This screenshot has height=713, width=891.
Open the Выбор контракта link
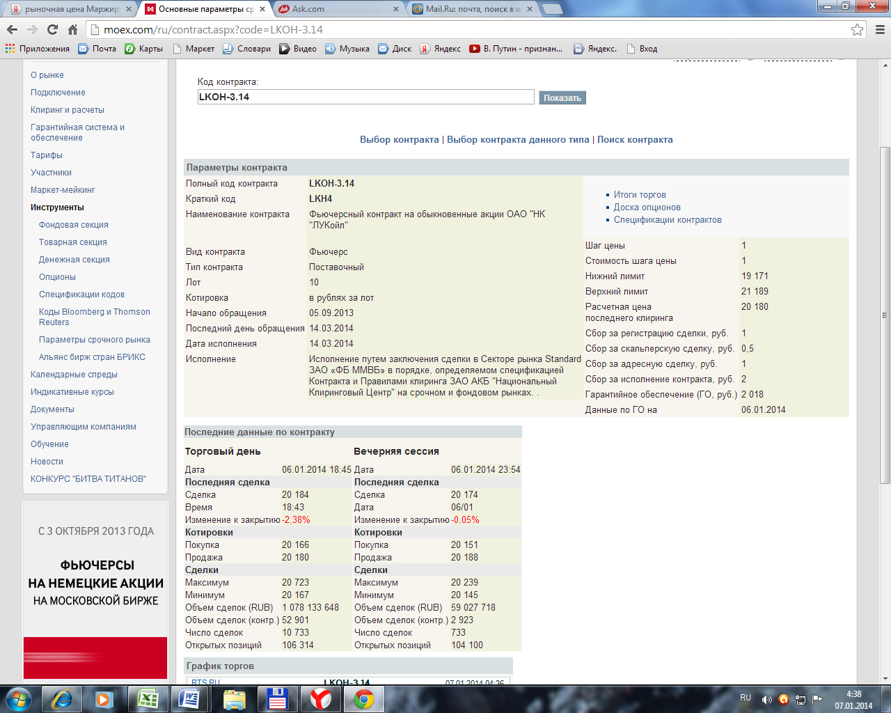(400, 139)
